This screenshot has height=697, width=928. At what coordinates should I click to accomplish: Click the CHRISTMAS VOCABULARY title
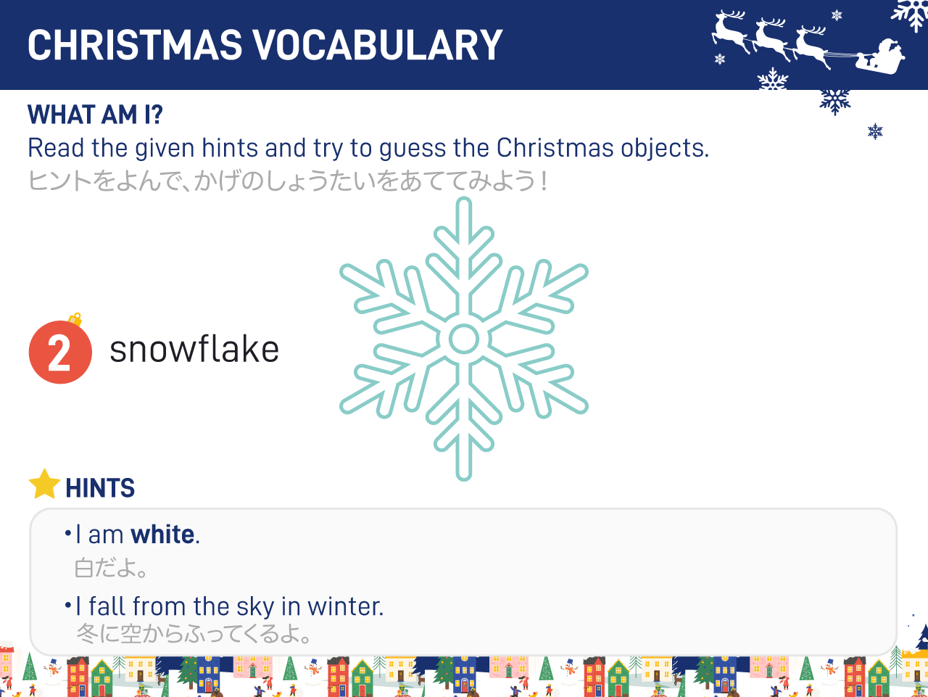coord(265,45)
